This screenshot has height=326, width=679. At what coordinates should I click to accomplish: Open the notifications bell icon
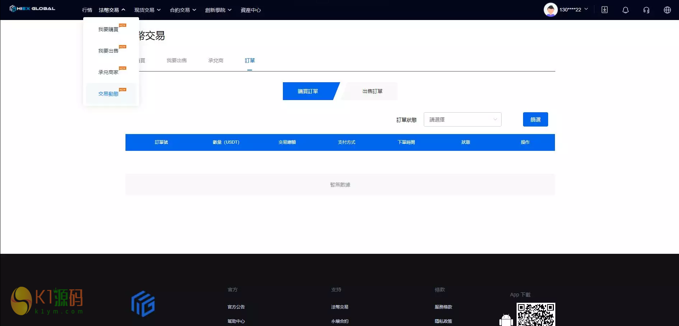point(625,10)
